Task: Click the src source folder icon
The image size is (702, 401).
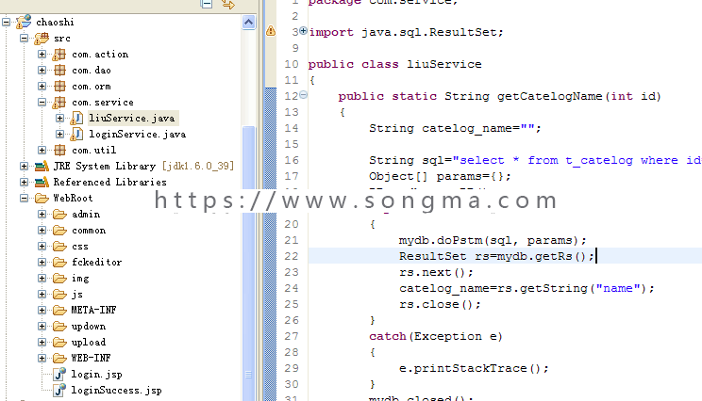Action: pyautogui.click(x=42, y=39)
